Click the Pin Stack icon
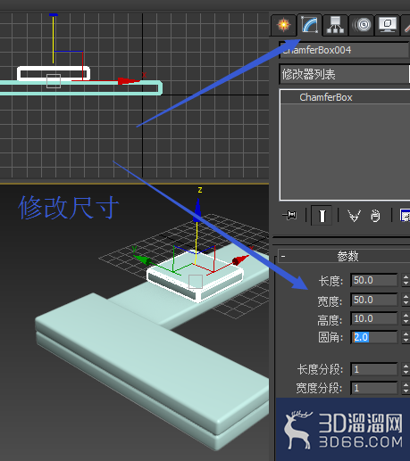This screenshot has height=461, width=410. coord(289,215)
